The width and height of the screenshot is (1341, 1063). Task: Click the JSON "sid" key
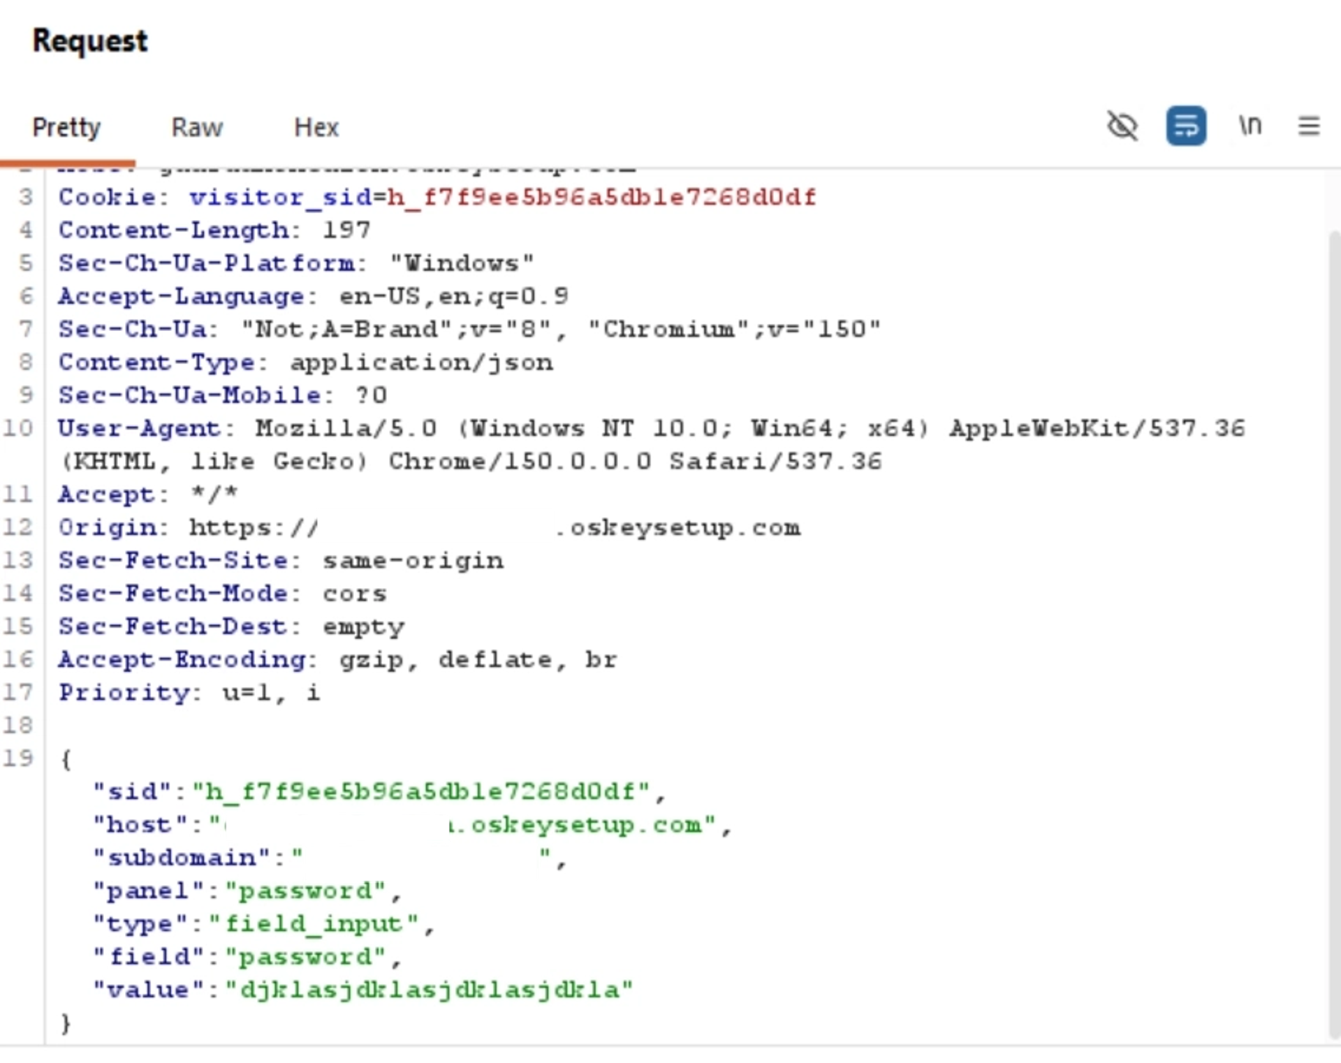132,792
